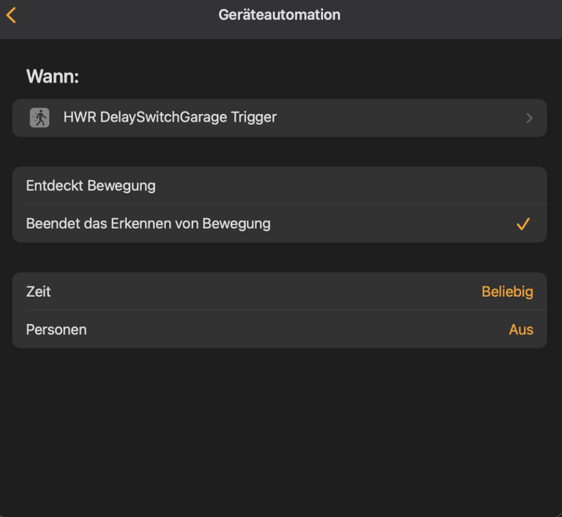This screenshot has width=562, height=517.
Task: Open the Personen setting row
Action: [56, 330]
